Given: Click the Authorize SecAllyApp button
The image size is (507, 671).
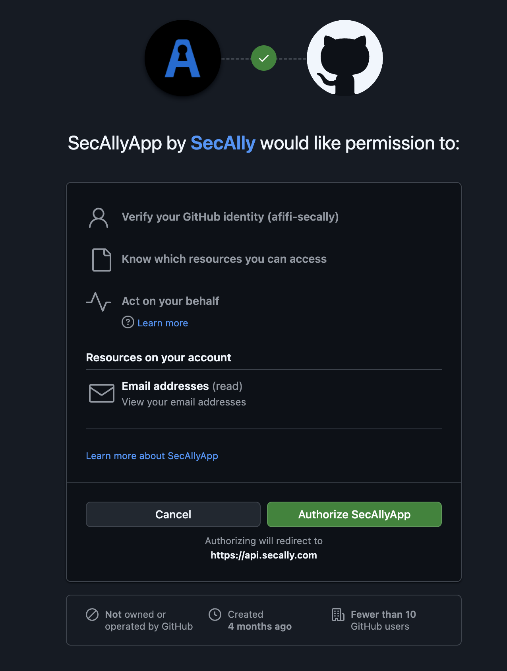Looking at the screenshot, I should pos(354,514).
